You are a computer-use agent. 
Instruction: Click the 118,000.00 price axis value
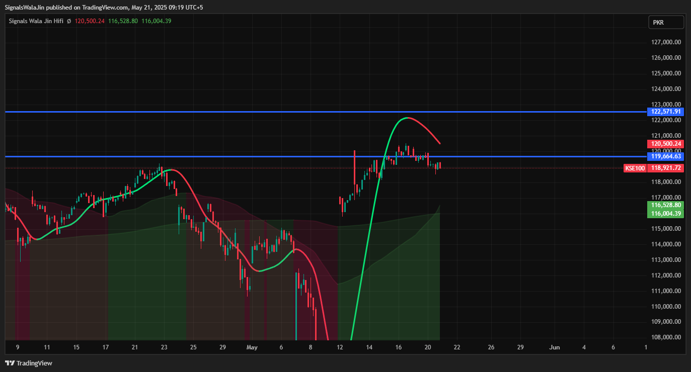click(666, 182)
